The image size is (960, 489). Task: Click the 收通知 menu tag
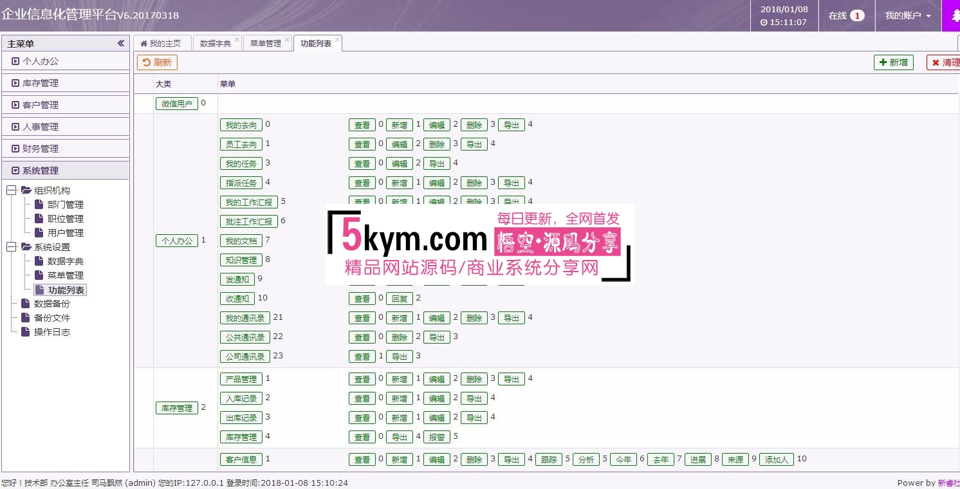237,299
